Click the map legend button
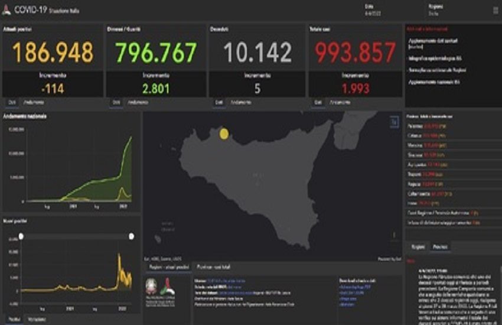The height and width of the screenshot is (325, 502). coord(395,122)
